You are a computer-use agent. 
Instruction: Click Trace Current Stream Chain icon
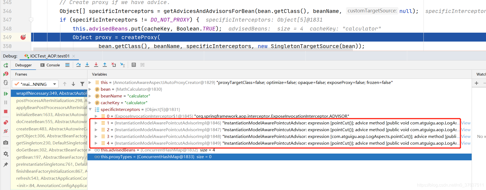coord(142,65)
